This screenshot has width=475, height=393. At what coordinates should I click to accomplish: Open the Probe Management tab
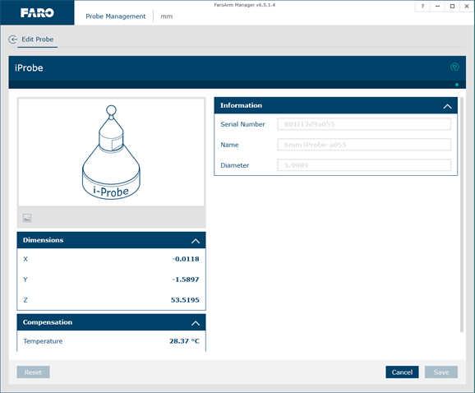pos(115,16)
